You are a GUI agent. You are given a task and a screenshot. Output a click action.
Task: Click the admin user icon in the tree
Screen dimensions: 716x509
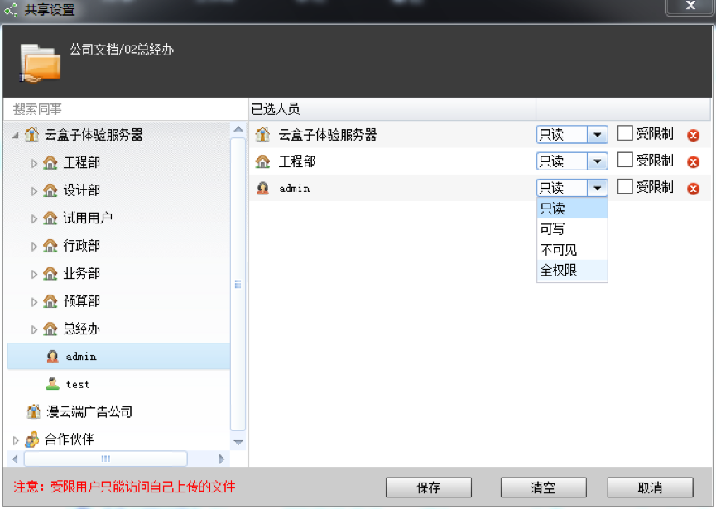[x=50, y=356]
